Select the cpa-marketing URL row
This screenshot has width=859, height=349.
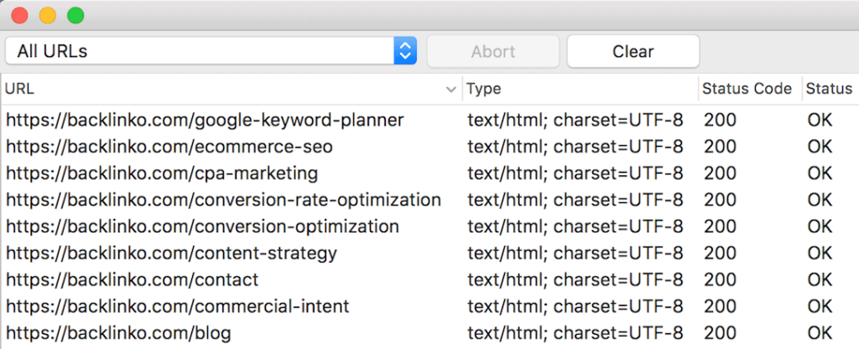tap(429, 173)
